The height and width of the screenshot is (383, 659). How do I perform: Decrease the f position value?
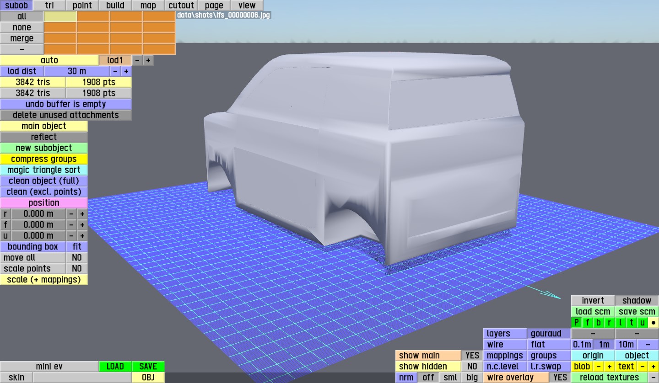pyautogui.click(x=71, y=225)
